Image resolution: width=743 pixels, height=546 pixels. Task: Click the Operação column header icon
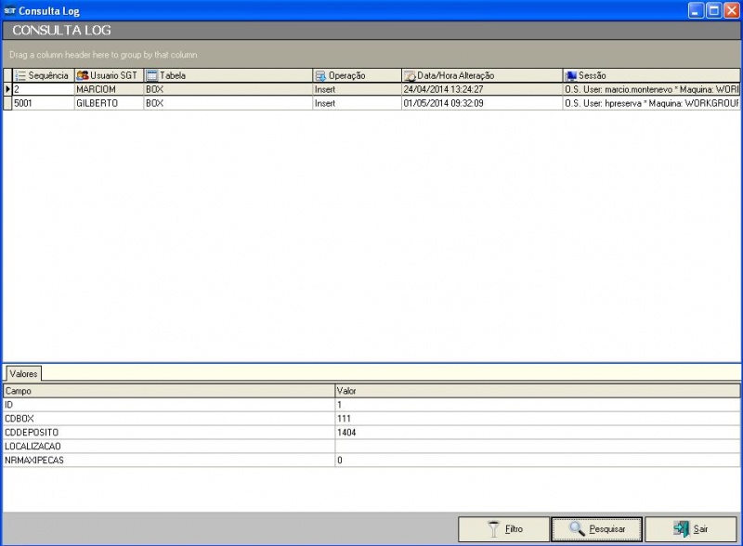320,75
